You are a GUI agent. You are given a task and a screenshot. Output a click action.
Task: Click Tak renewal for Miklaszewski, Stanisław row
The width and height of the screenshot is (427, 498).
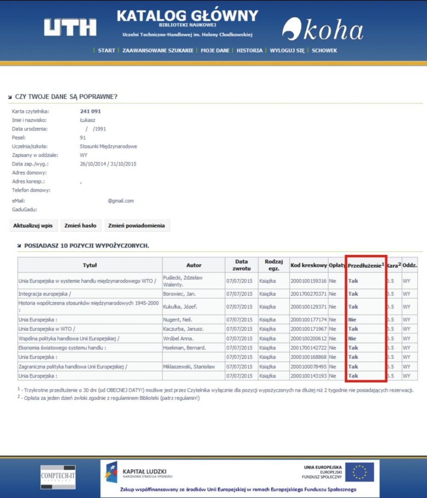click(x=353, y=367)
